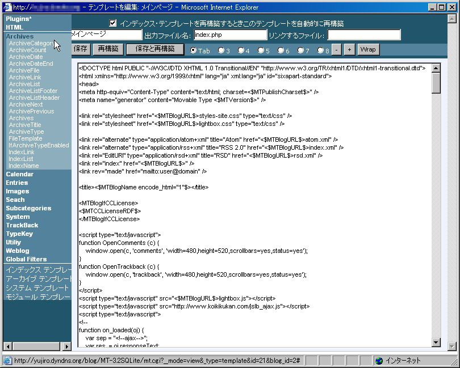
Task: Click the 保存と再構築 button
Action: (x=155, y=49)
